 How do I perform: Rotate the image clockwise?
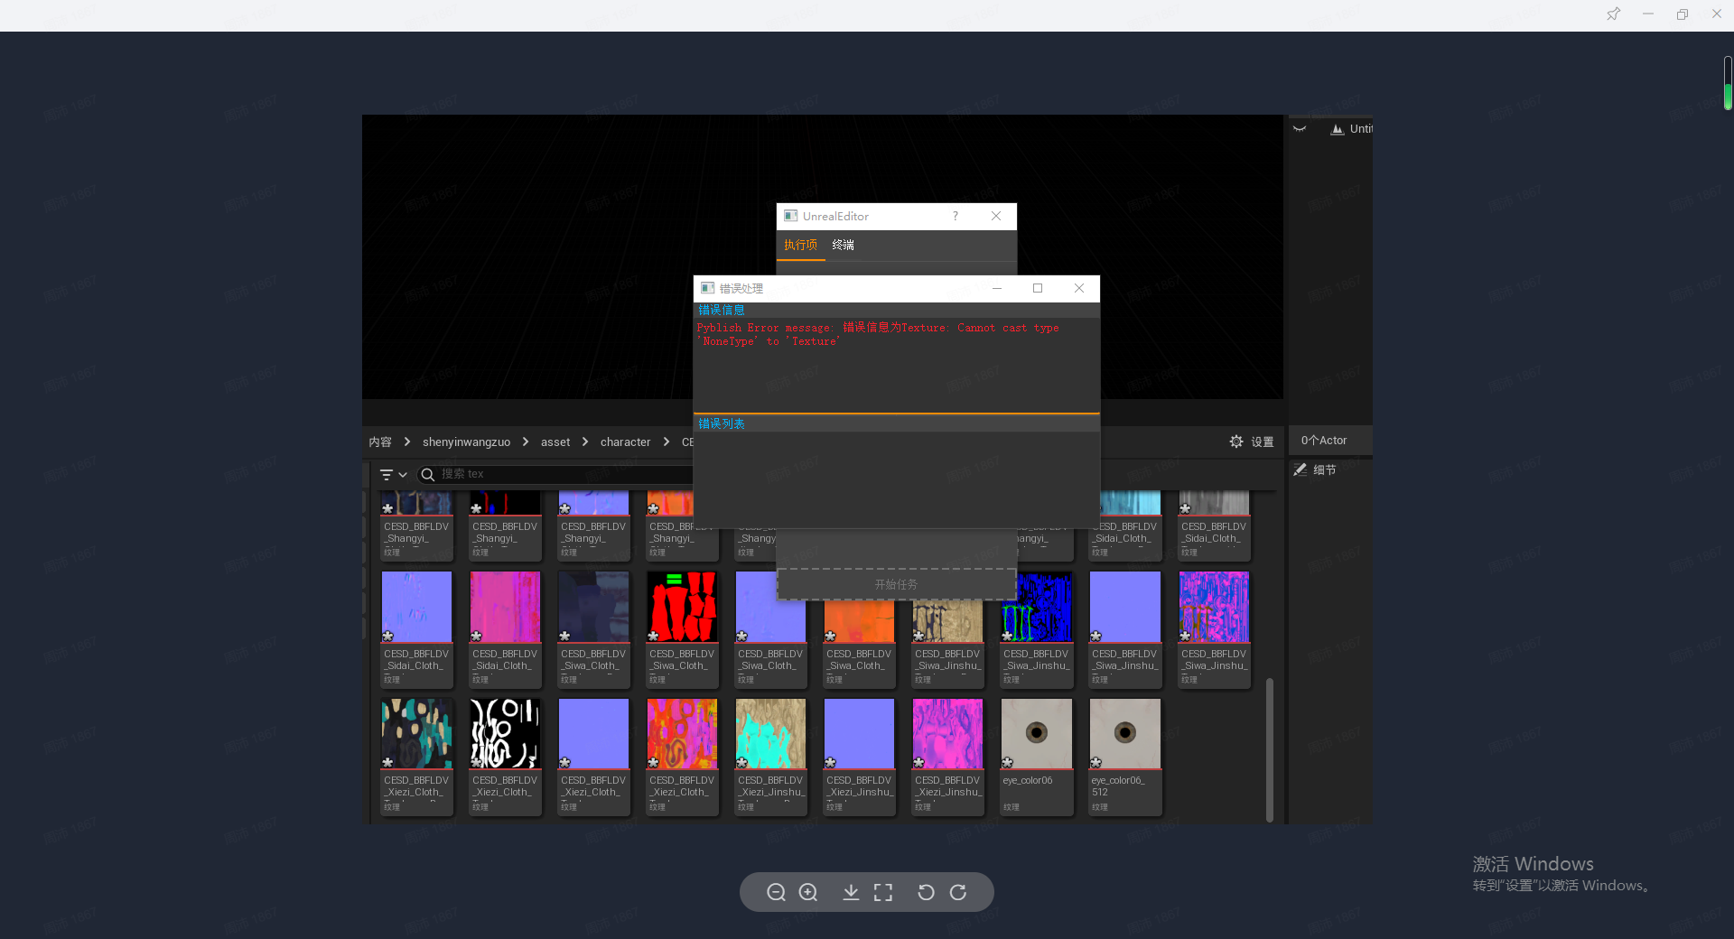(x=958, y=892)
